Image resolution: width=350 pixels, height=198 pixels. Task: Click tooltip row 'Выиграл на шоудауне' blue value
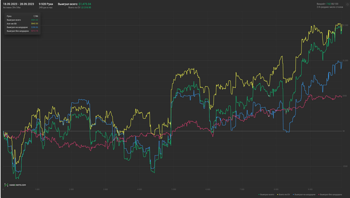point(34,27)
